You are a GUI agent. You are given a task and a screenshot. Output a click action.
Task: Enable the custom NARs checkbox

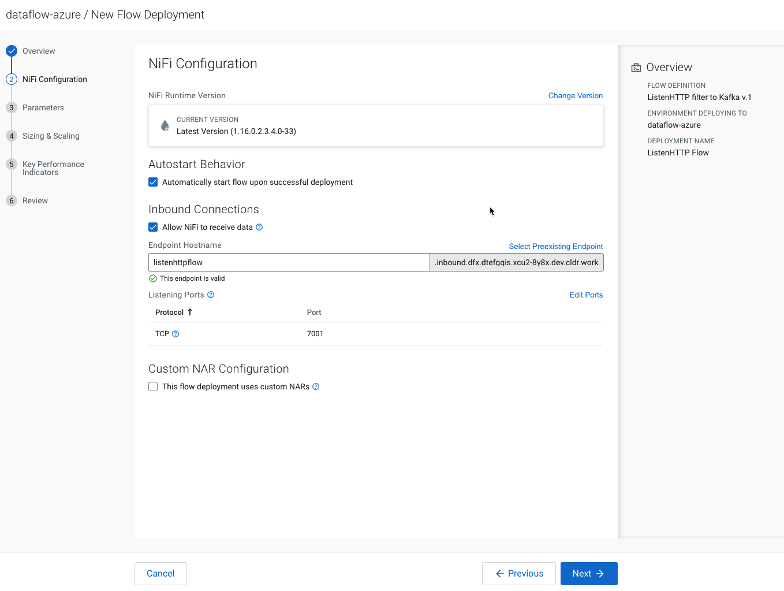(153, 386)
